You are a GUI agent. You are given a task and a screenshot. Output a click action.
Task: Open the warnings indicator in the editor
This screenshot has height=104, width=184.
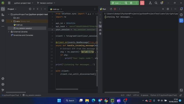[89, 14]
